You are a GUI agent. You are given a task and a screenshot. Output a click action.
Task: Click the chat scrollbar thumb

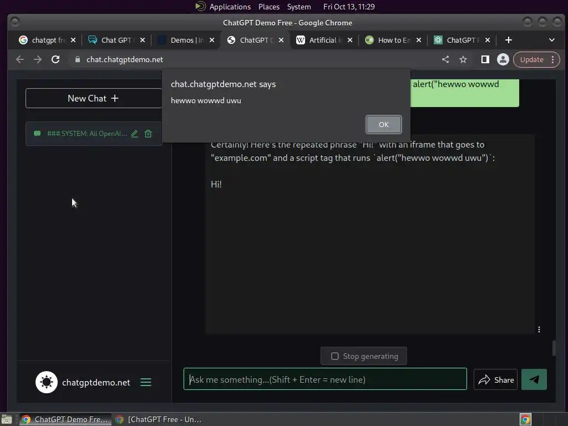[x=554, y=348]
